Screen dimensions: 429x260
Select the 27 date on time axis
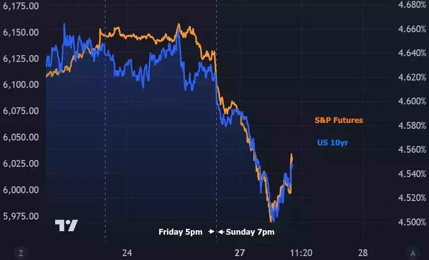[239, 253]
